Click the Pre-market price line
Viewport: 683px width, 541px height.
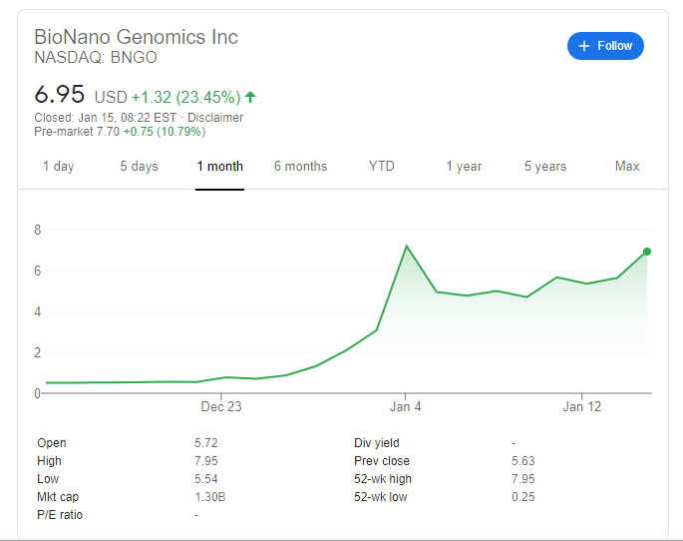(x=120, y=131)
